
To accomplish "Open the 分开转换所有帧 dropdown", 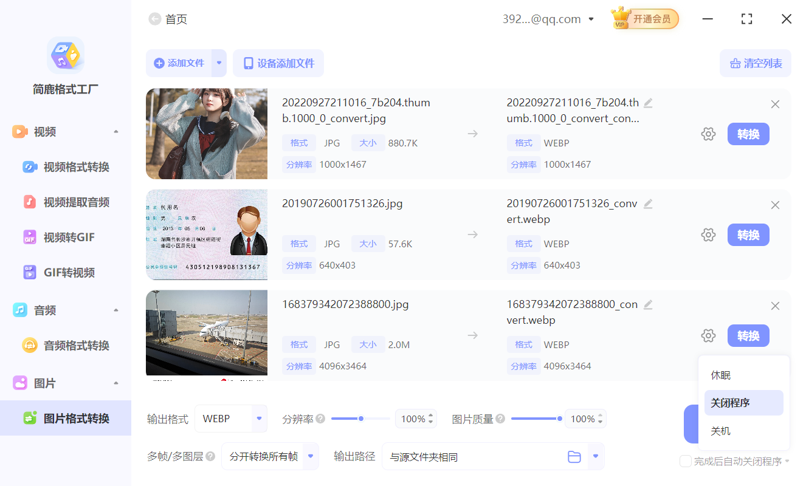I will (270, 456).
